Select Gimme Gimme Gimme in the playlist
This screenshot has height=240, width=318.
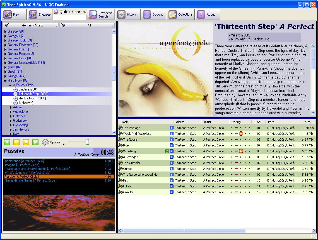(59, 180)
